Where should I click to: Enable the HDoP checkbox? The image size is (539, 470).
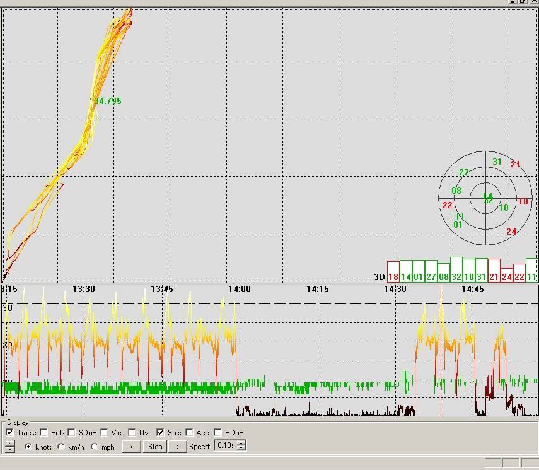coord(217,433)
